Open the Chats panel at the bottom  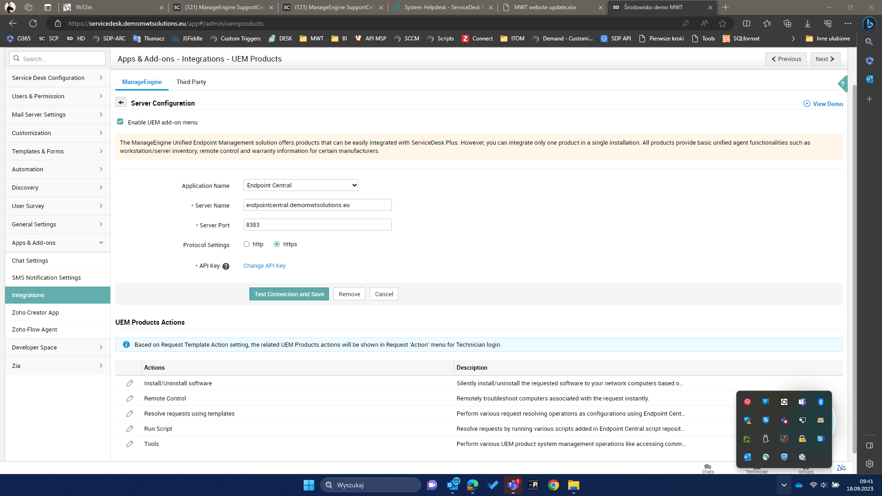coord(707,468)
